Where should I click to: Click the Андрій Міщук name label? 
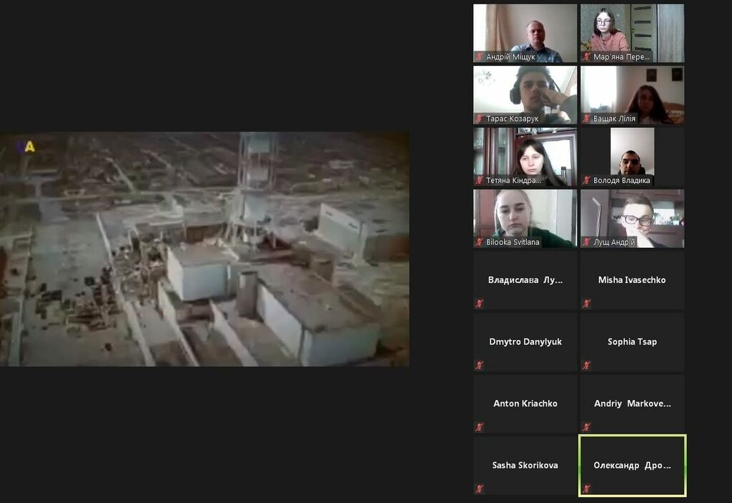coord(510,57)
